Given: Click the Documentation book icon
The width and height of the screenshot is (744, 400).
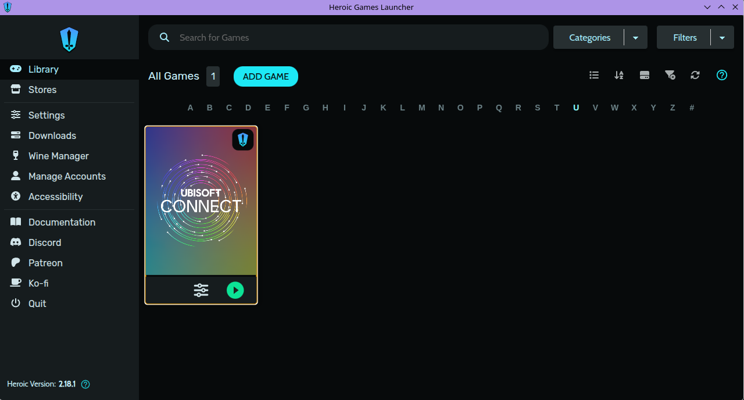Looking at the screenshot, I should 16,222.
